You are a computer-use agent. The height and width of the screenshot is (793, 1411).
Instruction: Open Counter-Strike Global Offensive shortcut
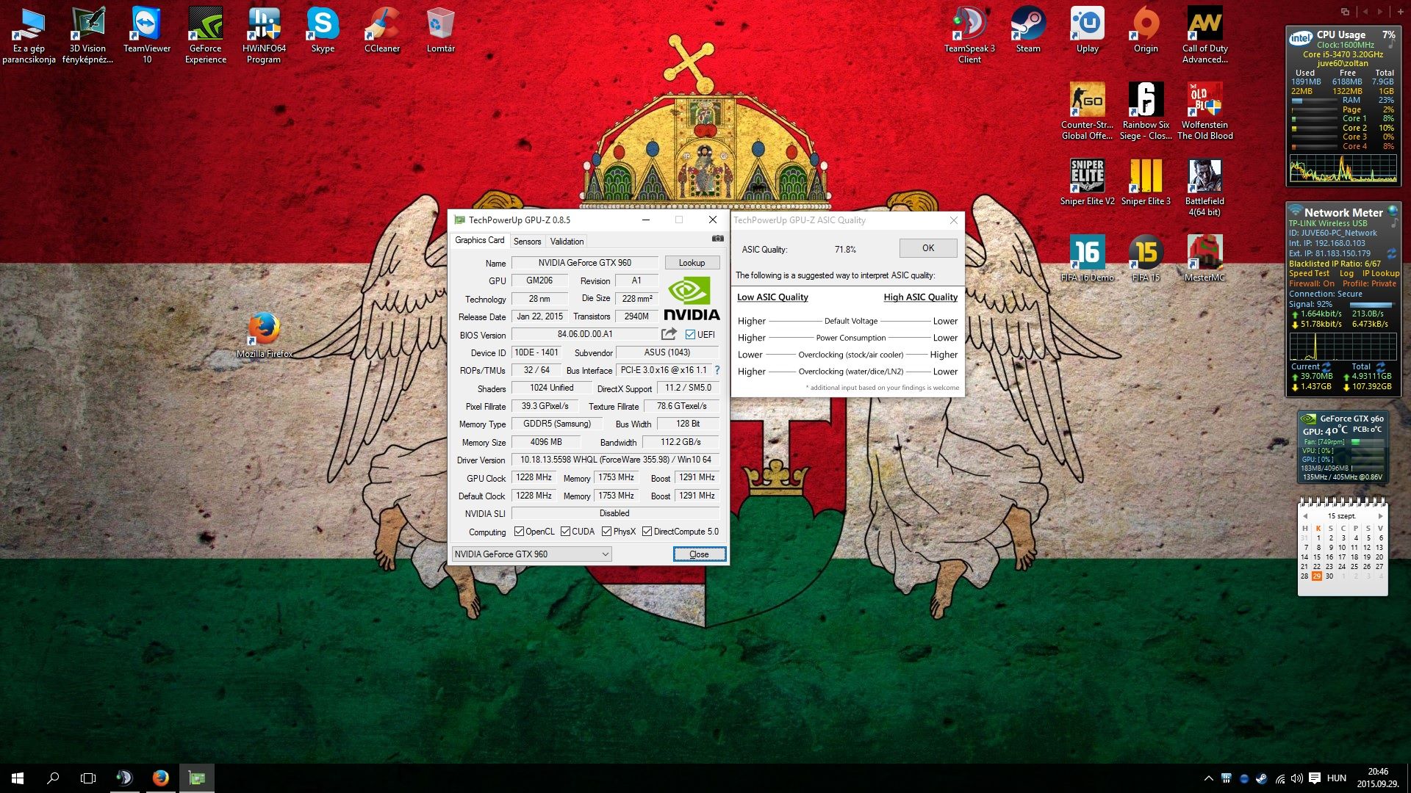1087,111
